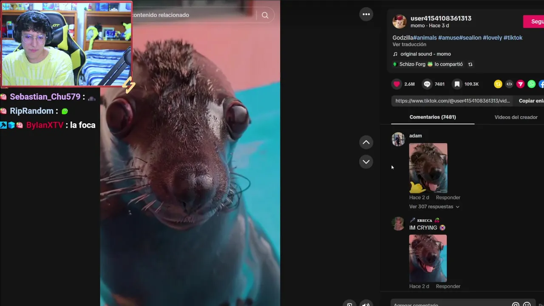Screen dimensions: 544x306
Task: Switch to 'Videos del creador' tab
Action: pyautogui.click(x=516, y=117)
